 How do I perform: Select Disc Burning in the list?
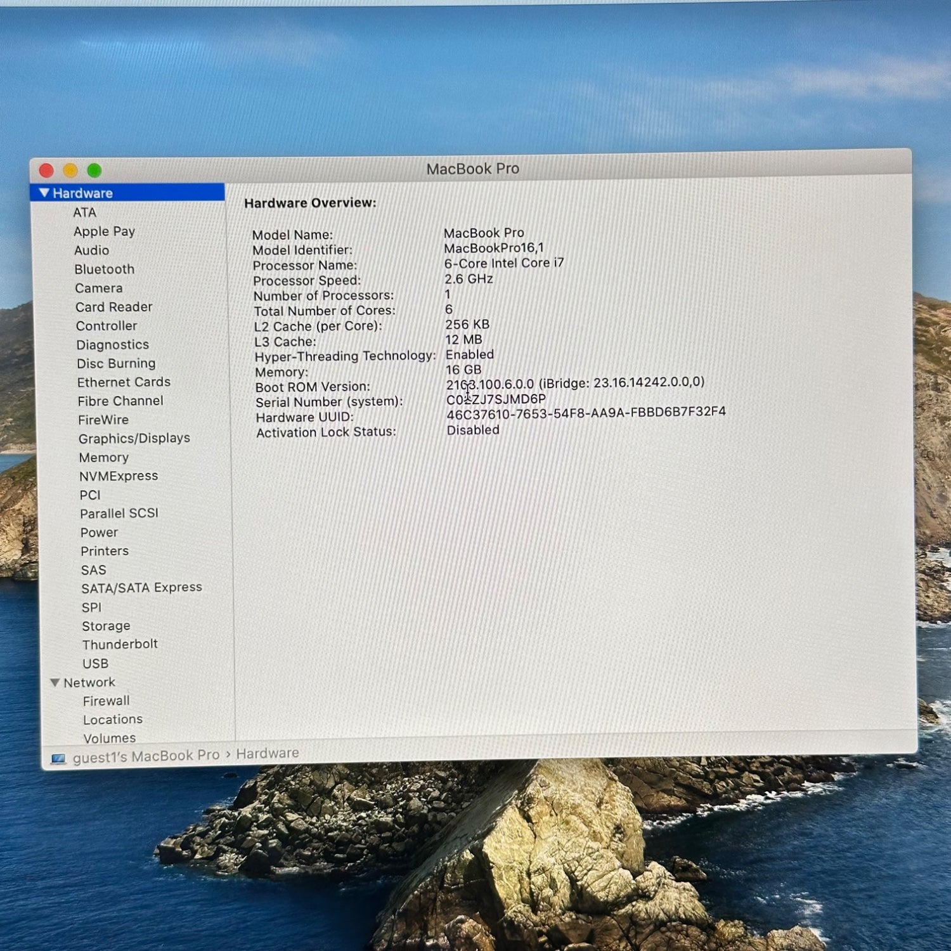(x=116, y=363)
